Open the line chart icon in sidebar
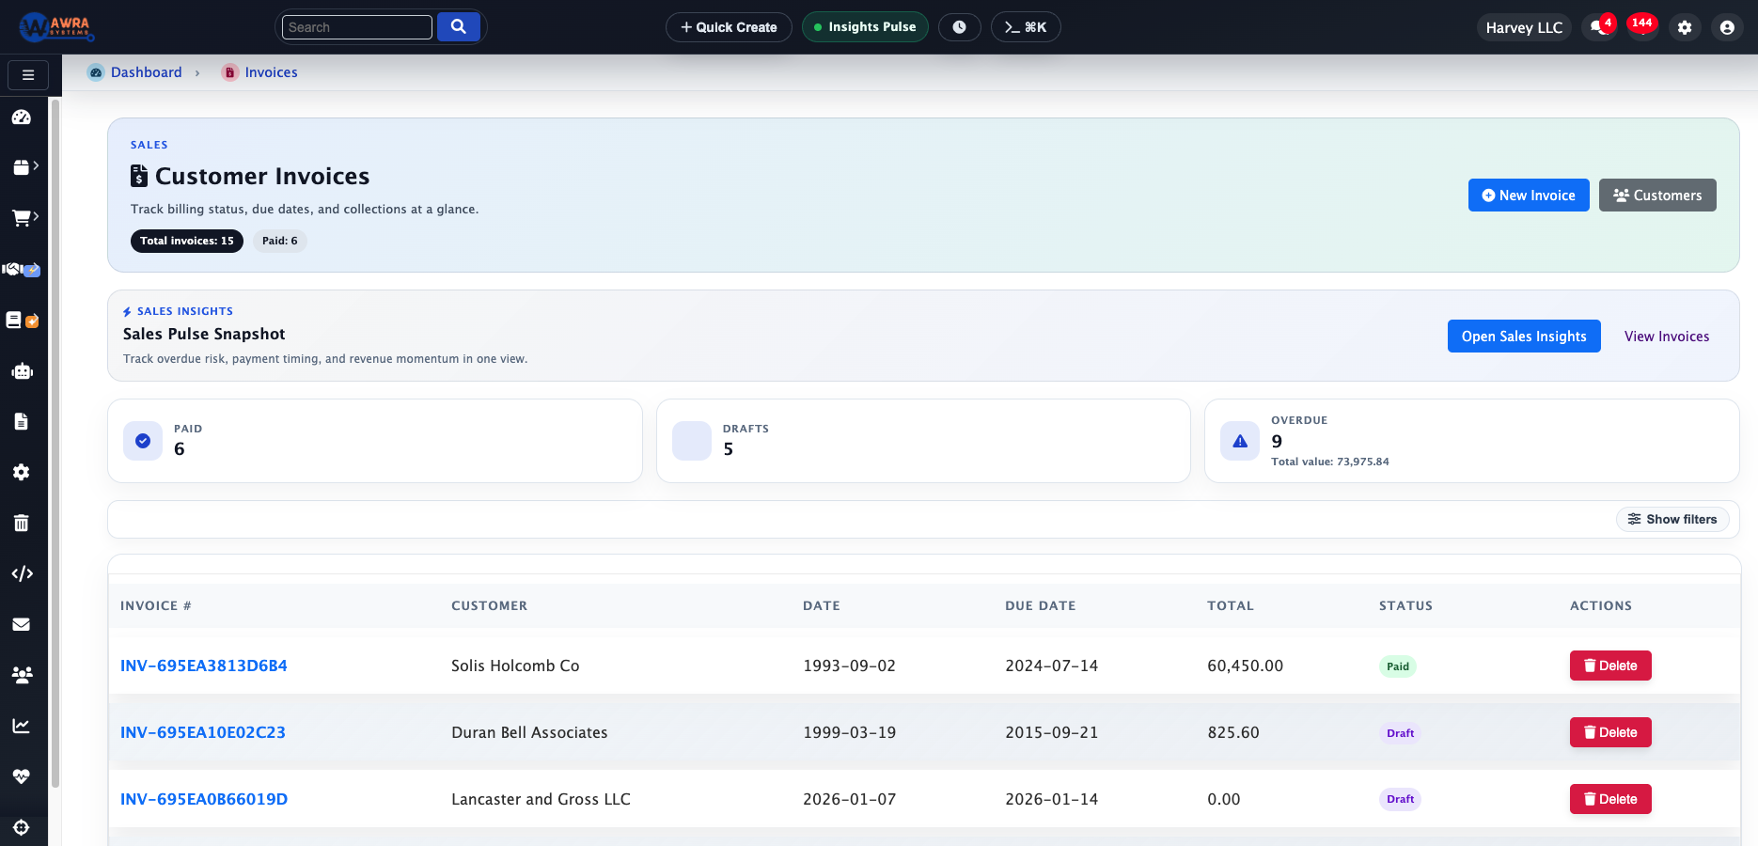This screenshot has width=1758, height=846. pyautogui.click(x=22, y=726)
